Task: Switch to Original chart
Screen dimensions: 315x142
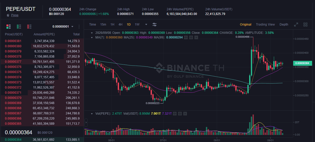Action: tap(246, 25)
